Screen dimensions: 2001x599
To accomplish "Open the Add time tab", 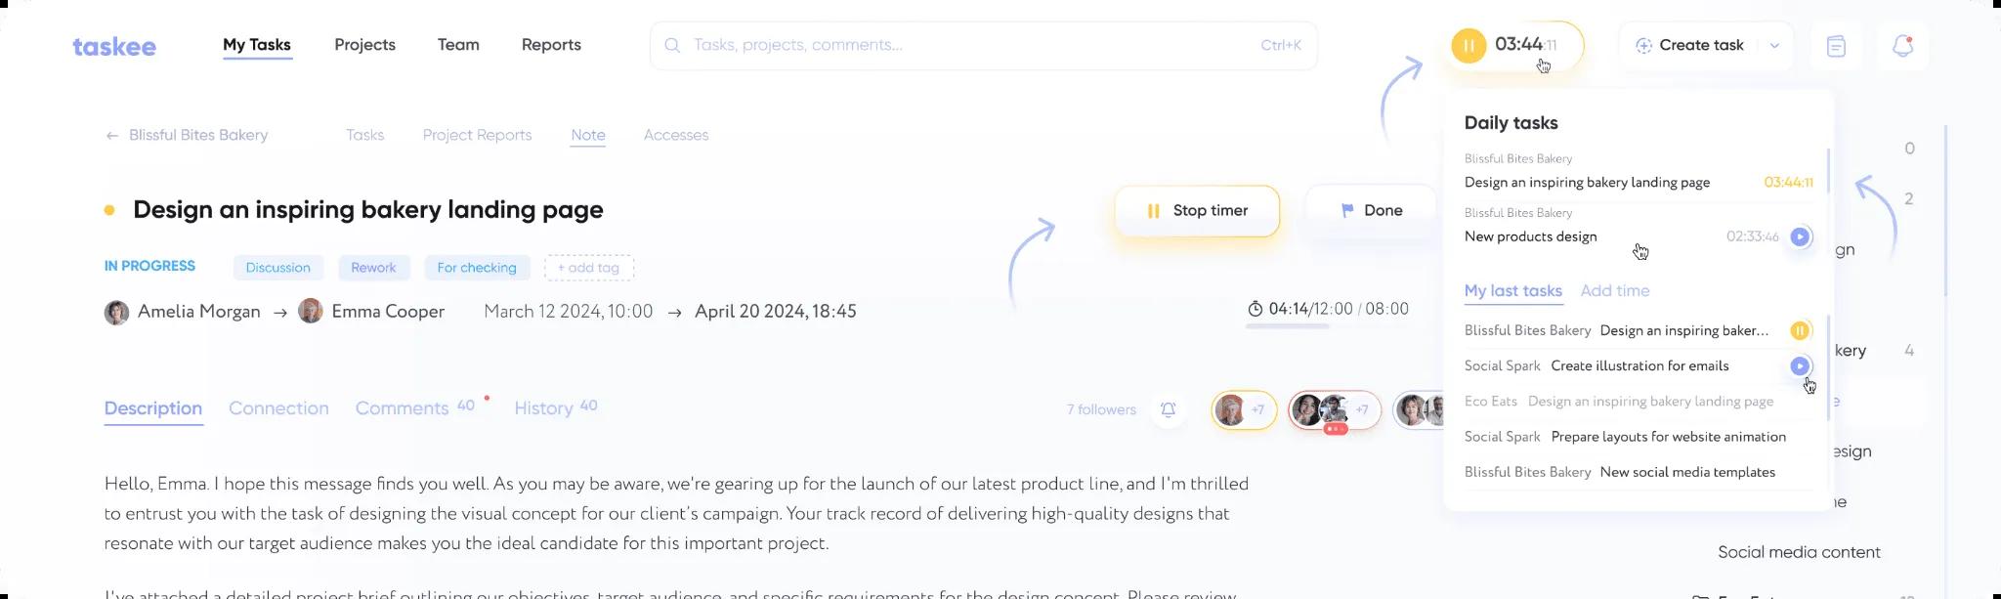I will click(1614, 291).
